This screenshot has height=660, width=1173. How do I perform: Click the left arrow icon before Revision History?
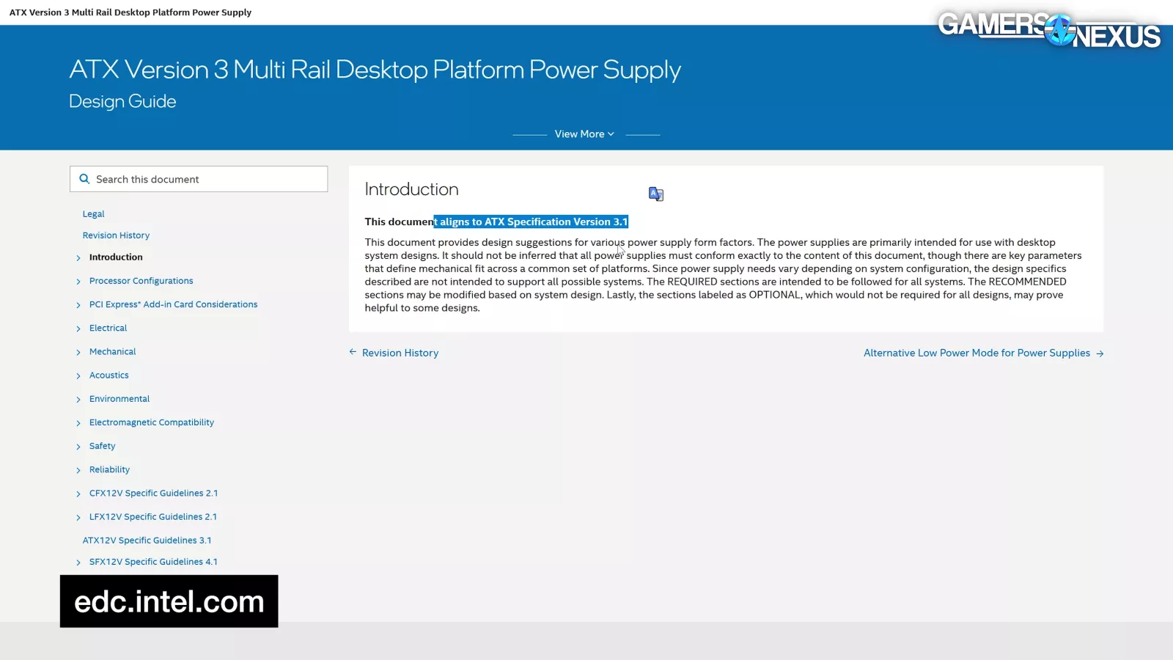pos(353,352)
